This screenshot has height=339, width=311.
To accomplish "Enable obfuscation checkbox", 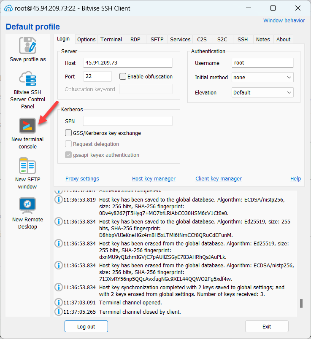I will [123, 76].
